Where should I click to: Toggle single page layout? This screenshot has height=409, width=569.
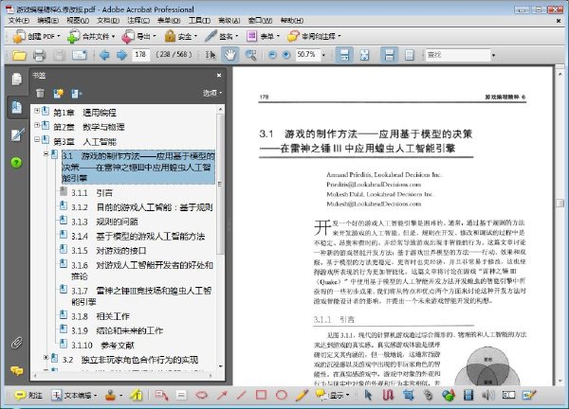[410, 55]
